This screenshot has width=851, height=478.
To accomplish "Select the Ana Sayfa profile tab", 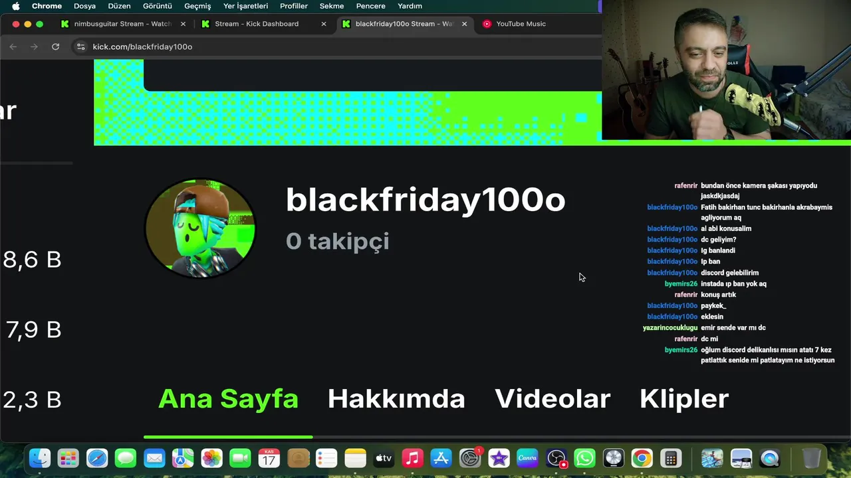I will click(228, 398).
